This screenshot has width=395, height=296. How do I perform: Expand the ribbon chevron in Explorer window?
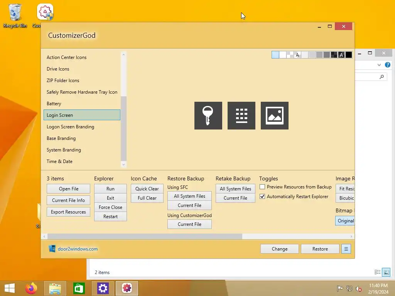[379, 65]
